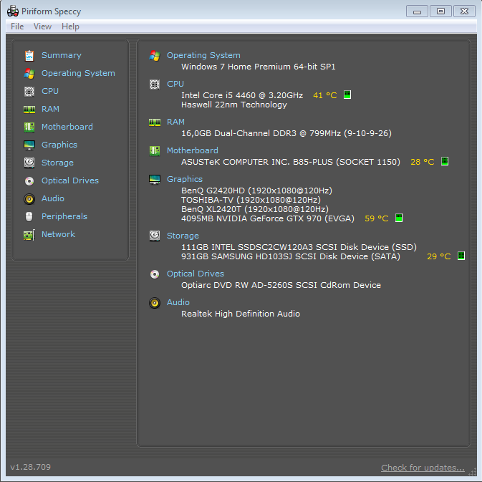
Task: Select CPU in the sidebar
Action: (x=50, y=91)
